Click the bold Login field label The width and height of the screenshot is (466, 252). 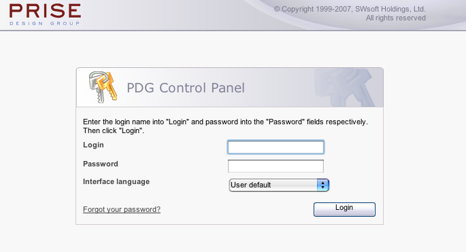pos(93,145)
